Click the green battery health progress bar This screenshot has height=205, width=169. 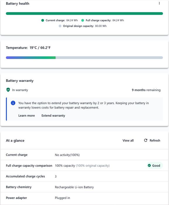click(84, 13)
